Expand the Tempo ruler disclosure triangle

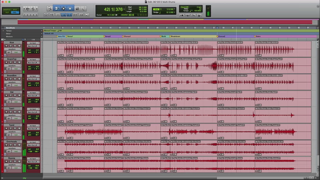click(x=3, y=31)
